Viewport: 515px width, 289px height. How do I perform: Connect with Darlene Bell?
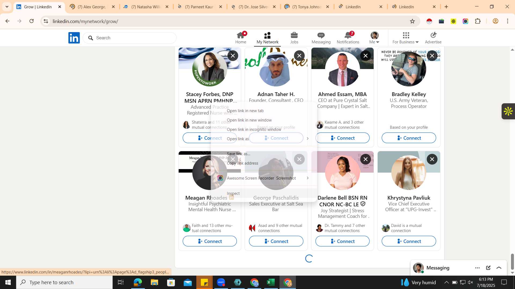click(343, 241)
